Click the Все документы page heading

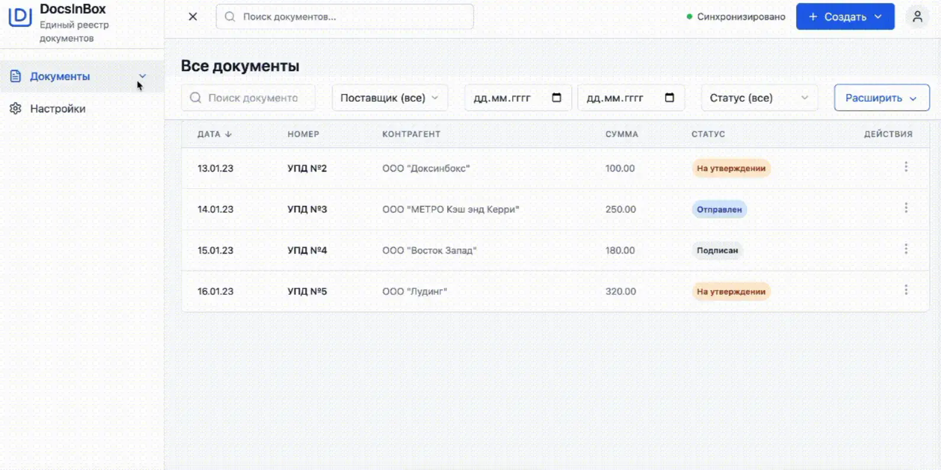coord(240,66)
